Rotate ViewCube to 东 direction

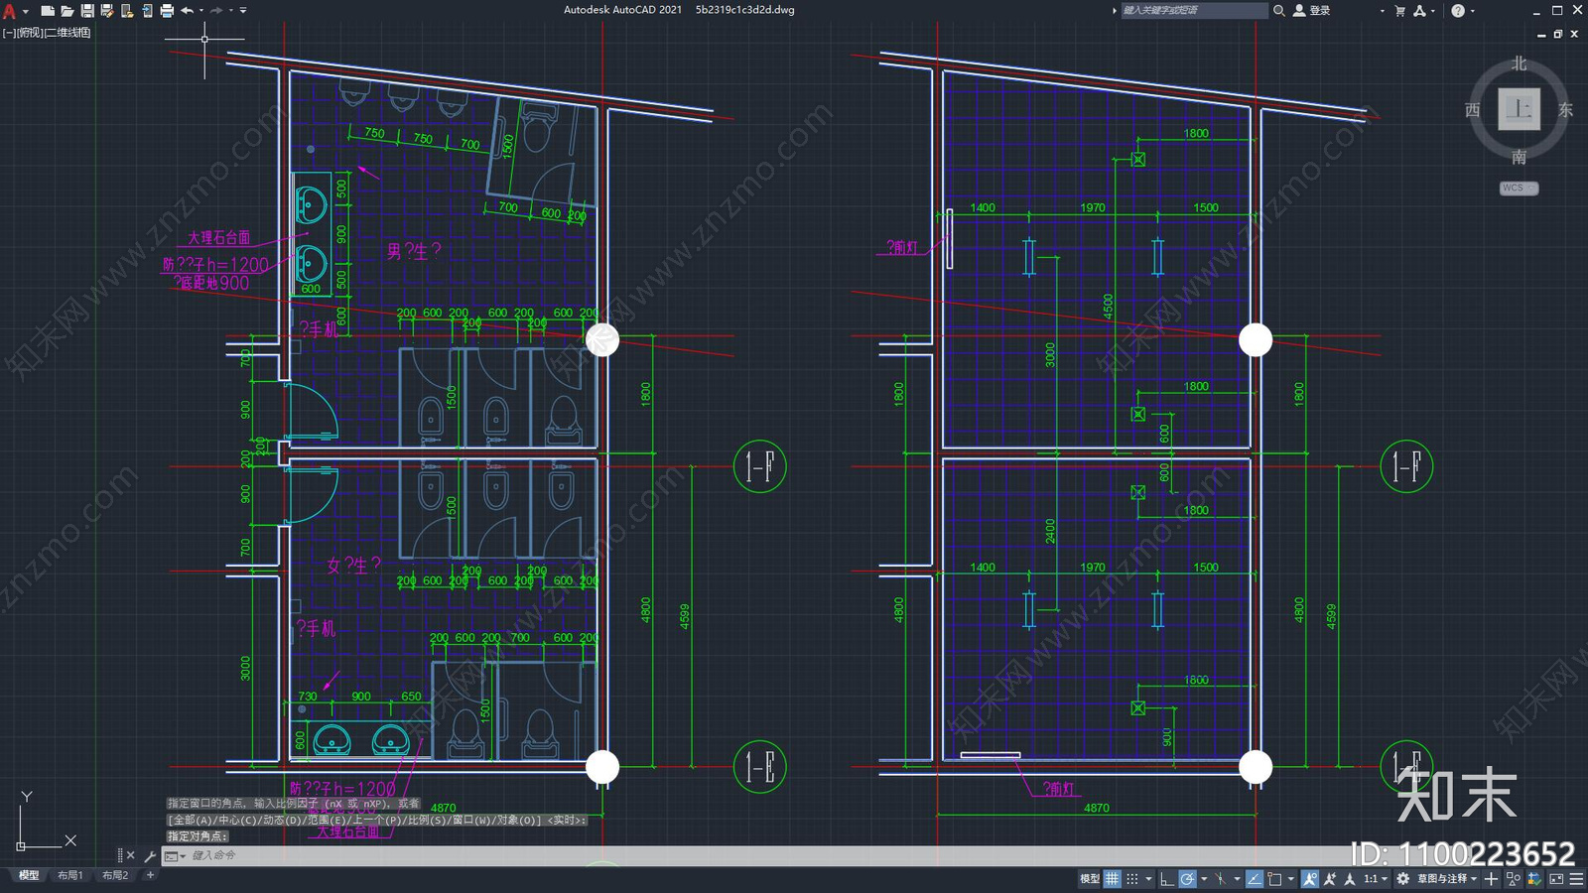[1565, 110]
